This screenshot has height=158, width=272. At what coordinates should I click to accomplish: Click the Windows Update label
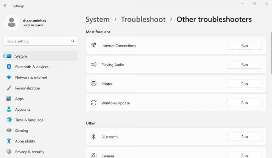click(115, 103)
